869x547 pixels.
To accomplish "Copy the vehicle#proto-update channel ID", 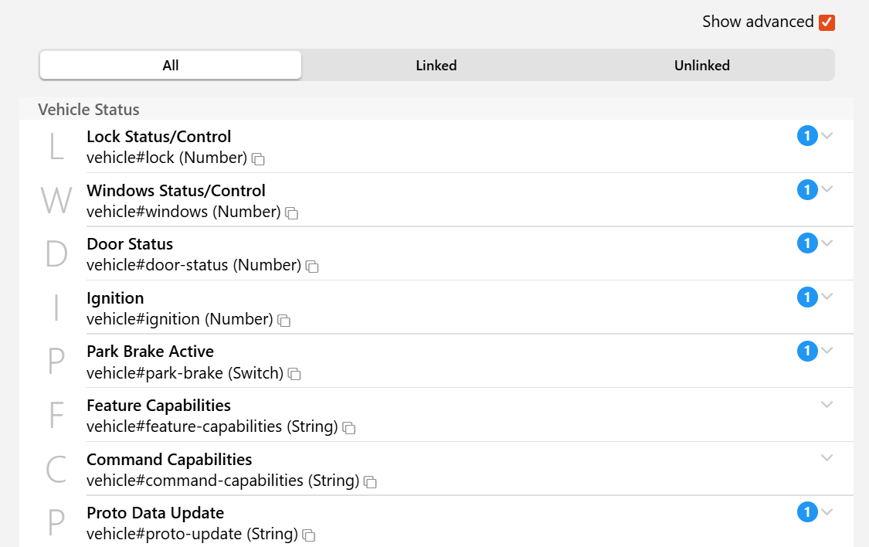I will (x=309, y=535).
